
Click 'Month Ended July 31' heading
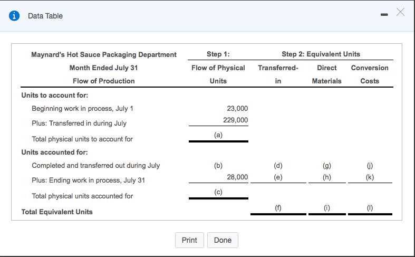tap(104, 68)
